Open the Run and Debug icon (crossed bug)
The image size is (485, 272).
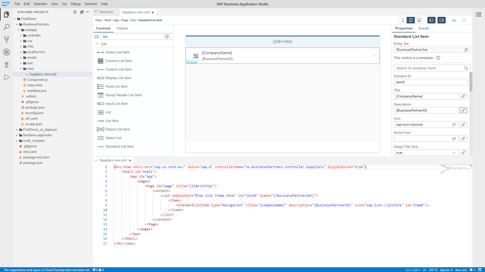pos(7,52)
